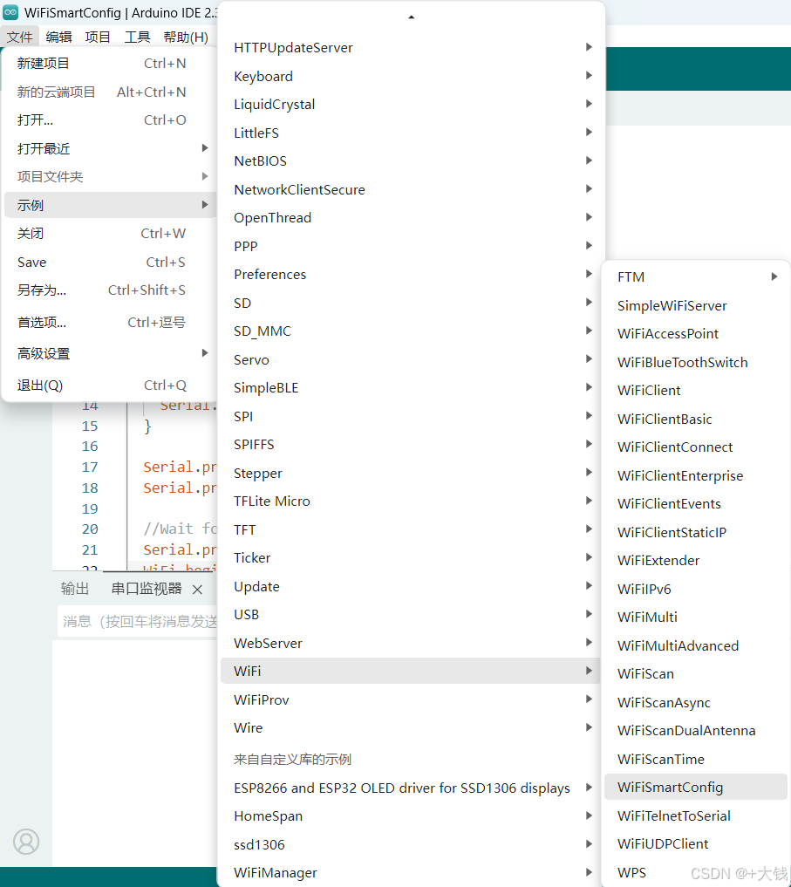Expand the 示例 submenu
This screenshot has height=887, width=791.
pos(111,205)
